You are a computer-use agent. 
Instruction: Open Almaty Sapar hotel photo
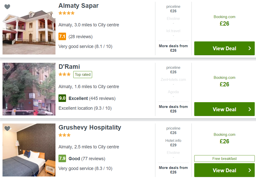coord(29,28)
